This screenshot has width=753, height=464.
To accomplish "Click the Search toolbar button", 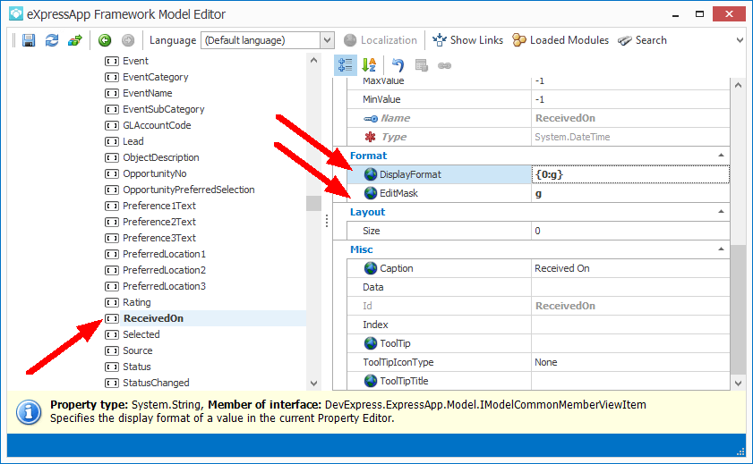I will coord(642,40).
